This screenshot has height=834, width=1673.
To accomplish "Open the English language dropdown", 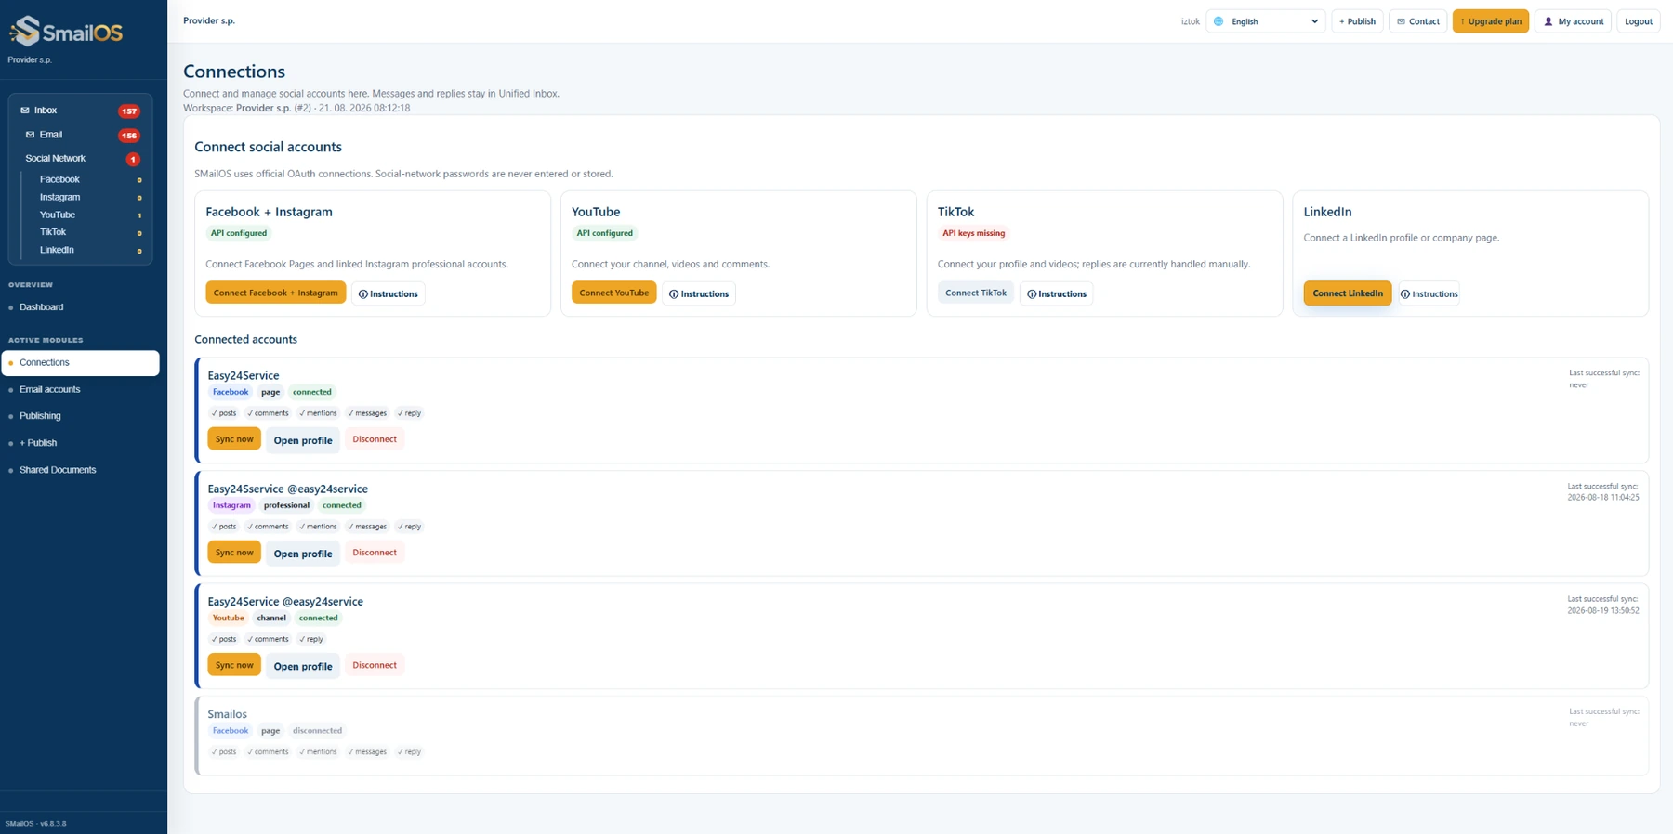I will (x=1265, y=21).
